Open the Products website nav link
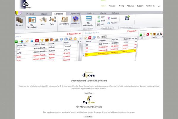The width and height of the screenshot is (178, 119). [x=112, y=6]
